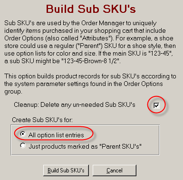Click the "All option list entries" label text

point(56,135)
